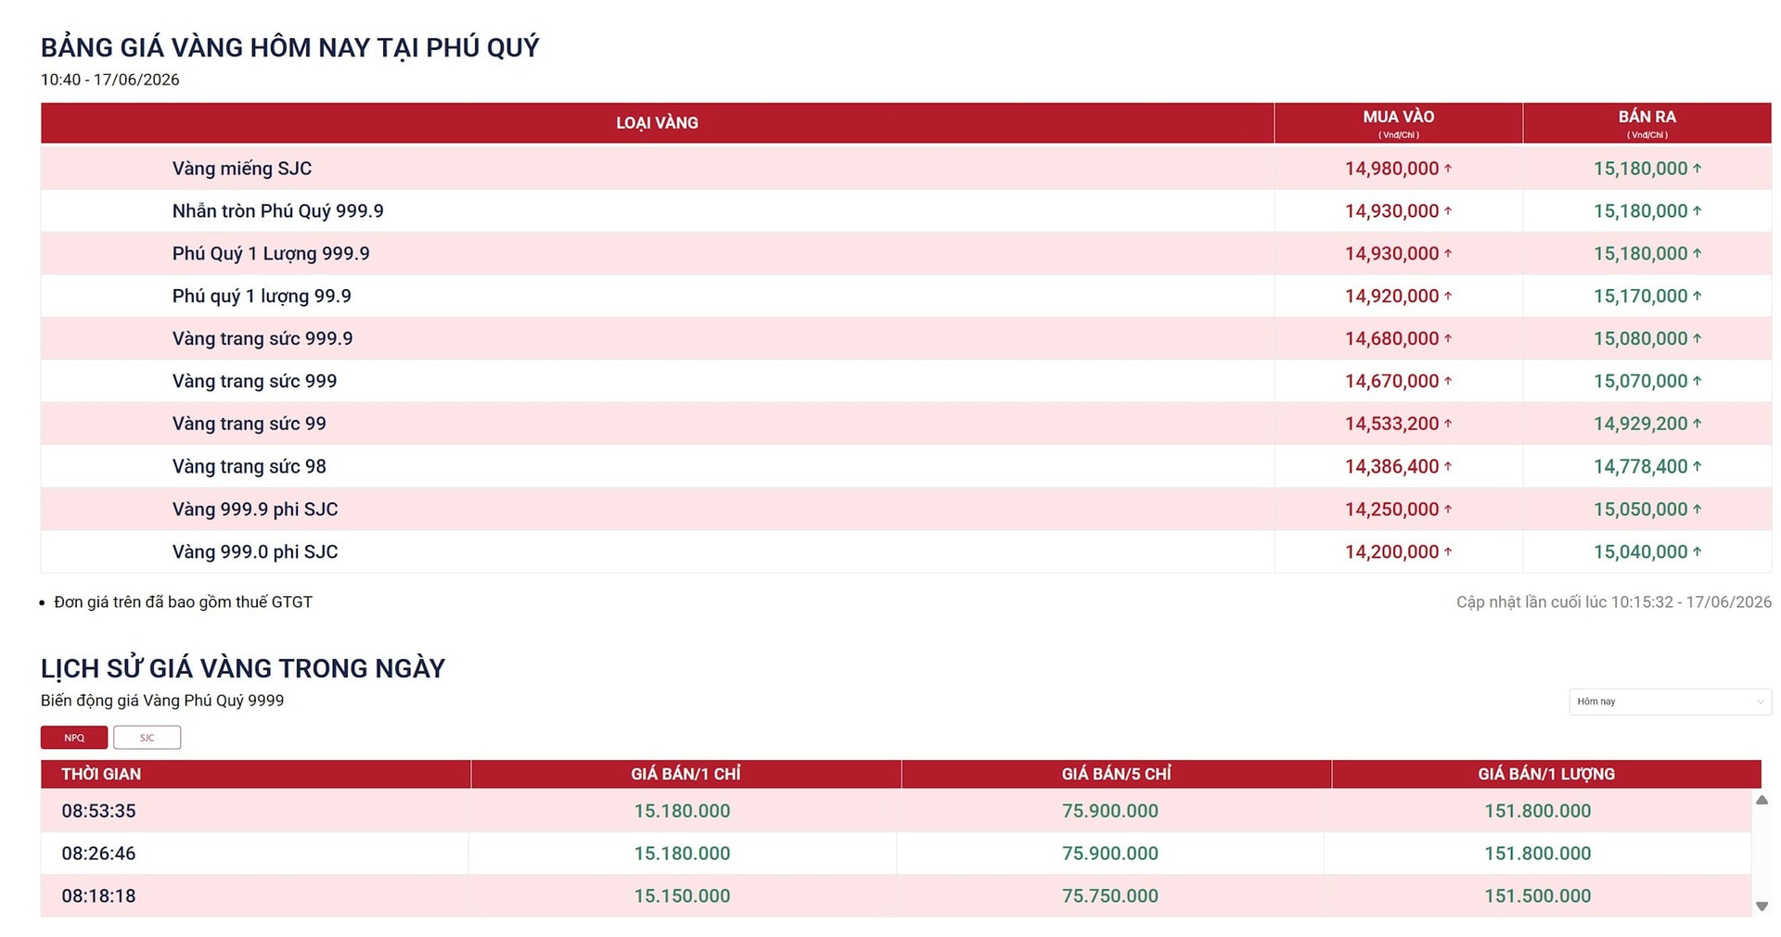
Task: Click up arrow next to Vàng miếng SJC sell price
Action: (1697, 169)
